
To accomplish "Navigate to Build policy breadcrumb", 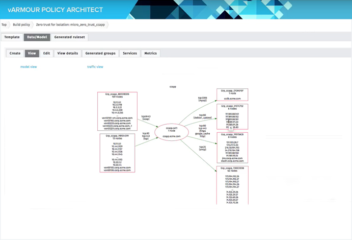I will tap(21, 25).
